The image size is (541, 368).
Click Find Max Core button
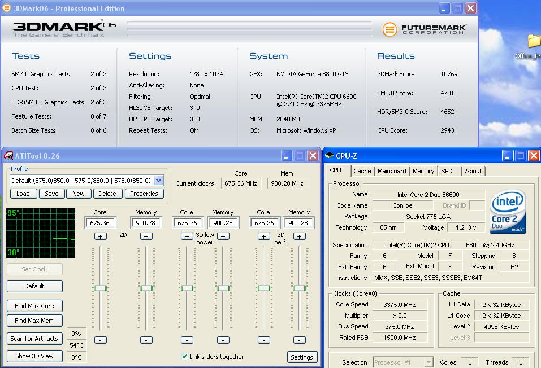point(34,306)
